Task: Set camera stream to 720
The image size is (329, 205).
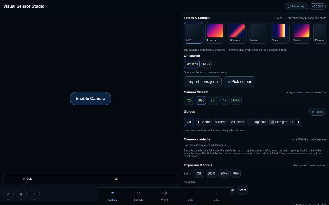Action: 189,100
